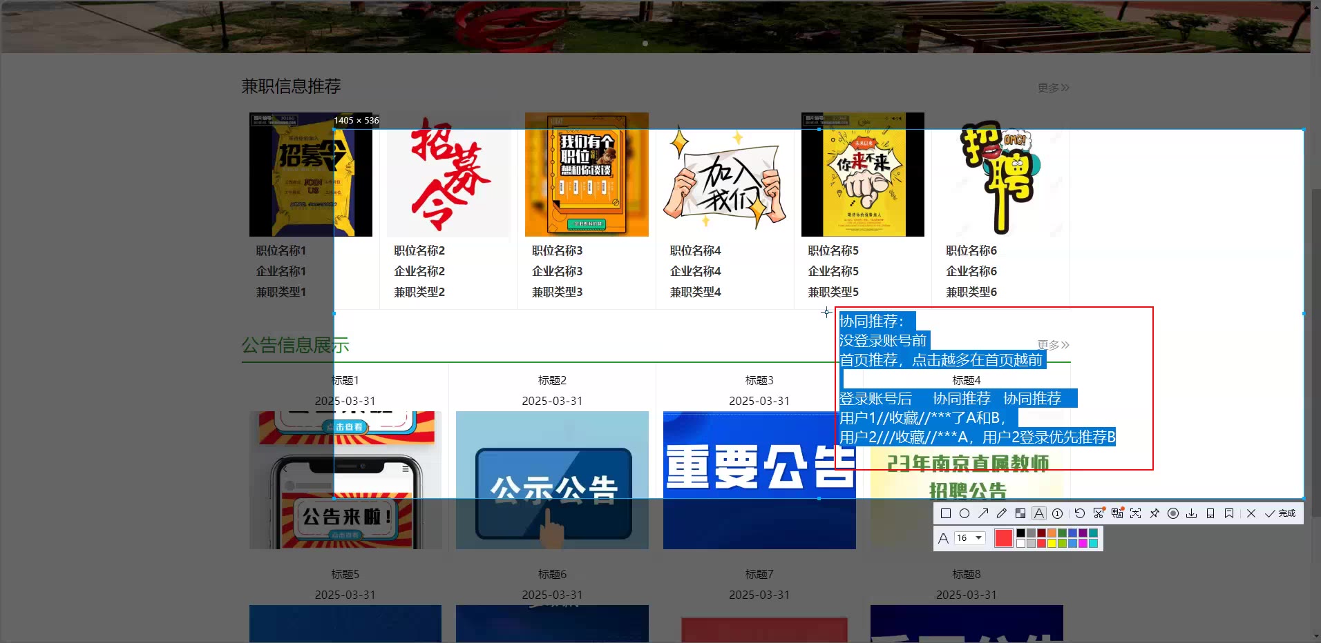The height and width of the screenshot is (643, 1321).
Task: Click 完成 to finish the screenshot
Action: point(1280,513)
